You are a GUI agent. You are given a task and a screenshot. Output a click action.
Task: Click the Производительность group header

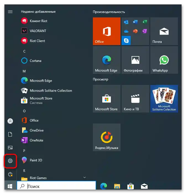109,12
